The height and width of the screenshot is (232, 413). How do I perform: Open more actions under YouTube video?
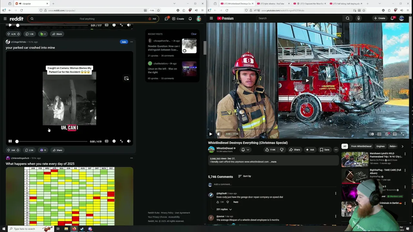pos(336,150)
